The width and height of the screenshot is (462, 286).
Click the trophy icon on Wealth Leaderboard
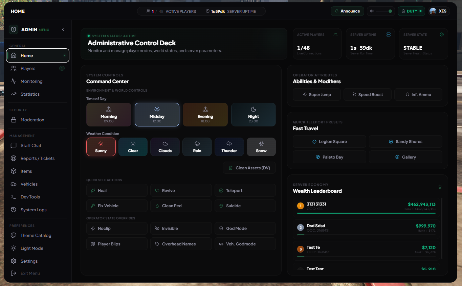[440, 187]
